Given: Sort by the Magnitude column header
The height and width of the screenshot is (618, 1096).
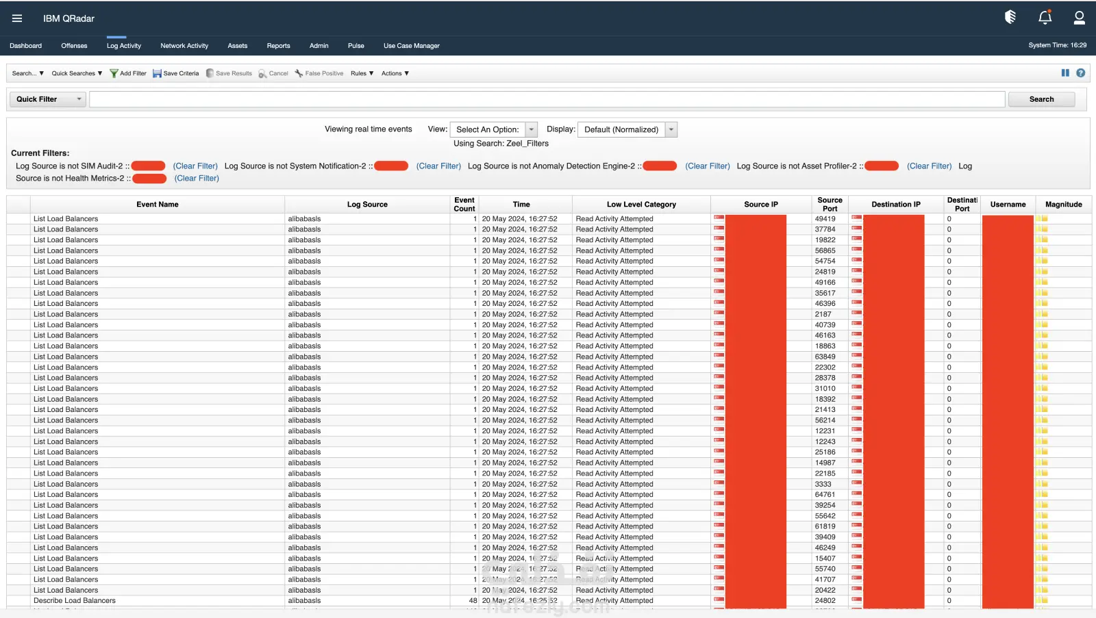Looking at the screenshot, I should point(1063,205).
